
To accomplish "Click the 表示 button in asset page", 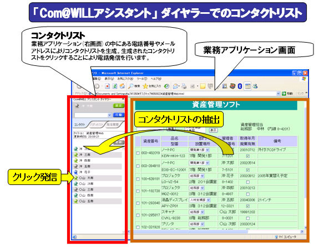I will (214, 130).
